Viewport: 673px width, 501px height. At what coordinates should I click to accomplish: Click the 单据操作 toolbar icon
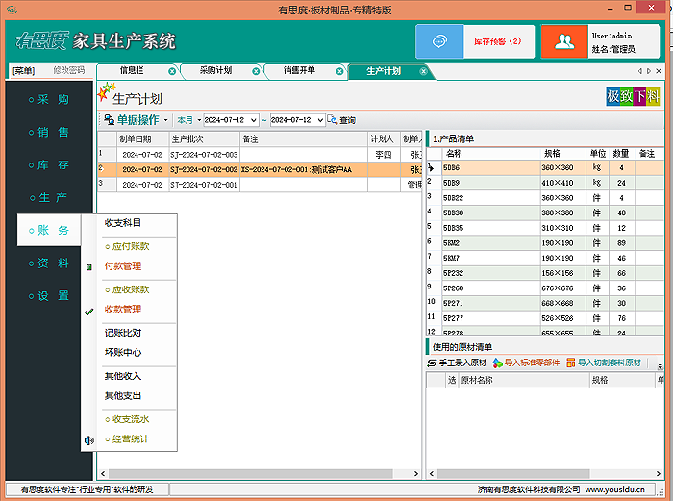tap(110, 120)
